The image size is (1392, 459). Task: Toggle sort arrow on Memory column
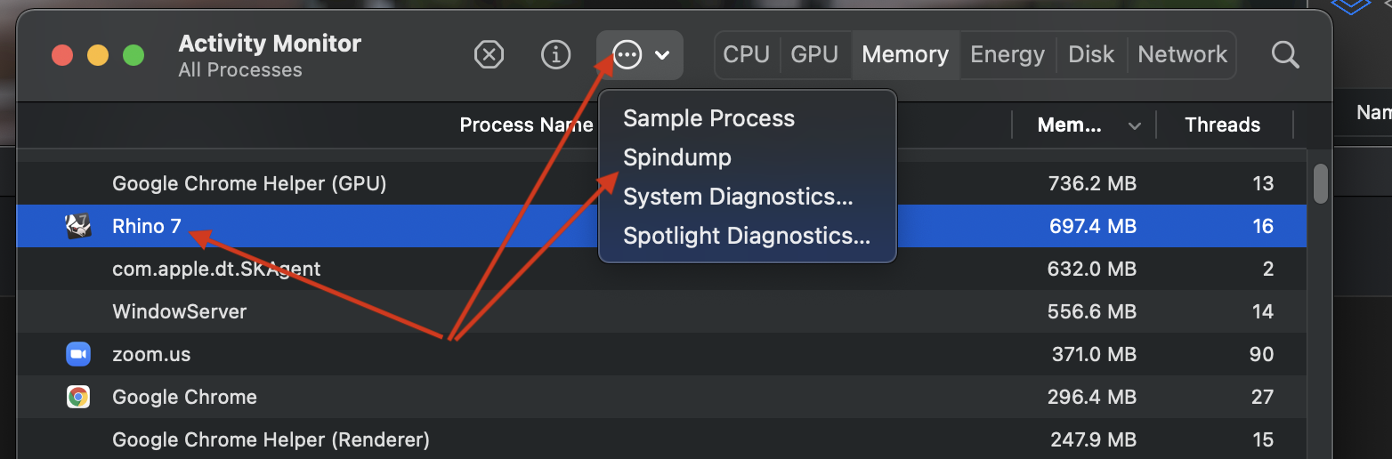tap(1135, 126)
